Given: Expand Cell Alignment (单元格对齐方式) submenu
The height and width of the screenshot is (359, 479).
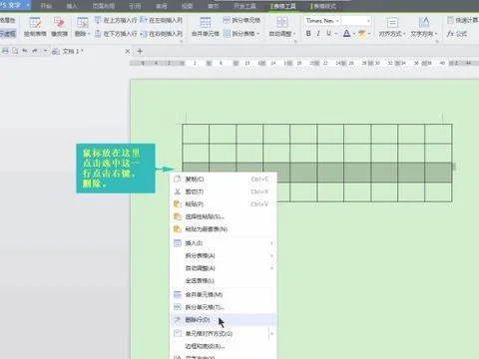Looking at the screenshot, I should 224,333.
